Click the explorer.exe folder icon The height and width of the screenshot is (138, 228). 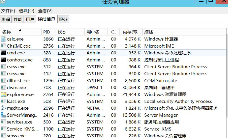[x=3, y=94]
